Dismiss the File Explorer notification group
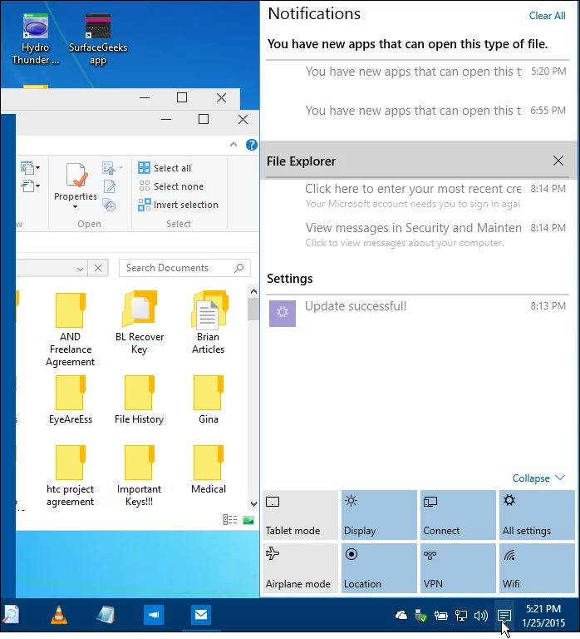Viewport: 580px width, 639px height. 558,161
